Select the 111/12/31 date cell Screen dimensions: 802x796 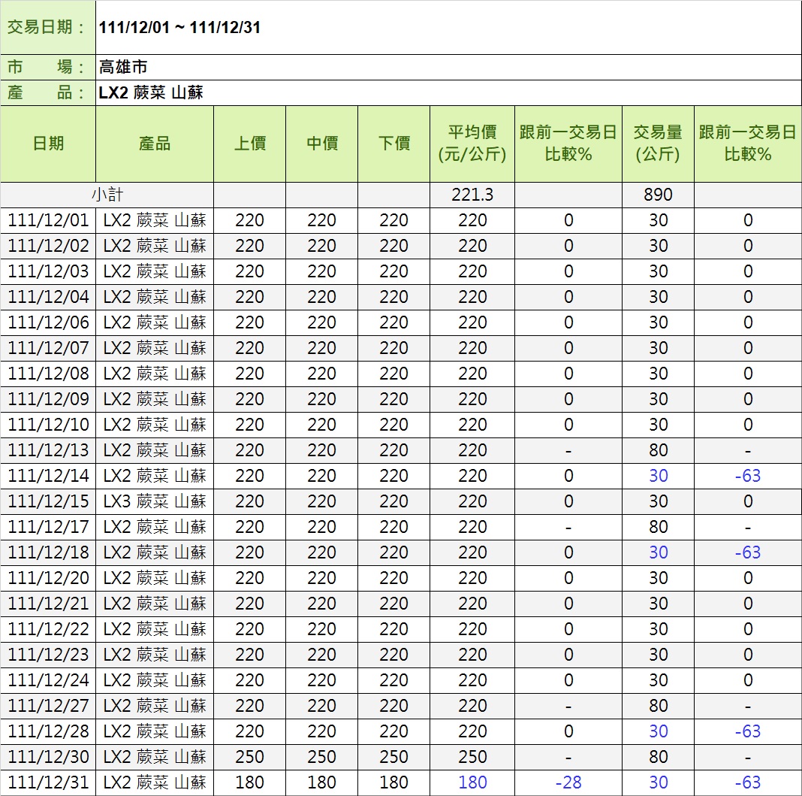tap(48, 782)
